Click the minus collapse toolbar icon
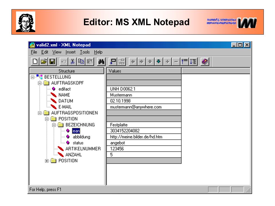 (x=176, y=62)
